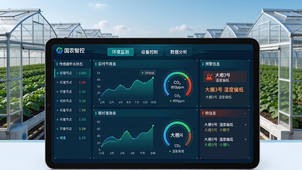This screenshot has height=170, width=302.
Task: Open first 大棚3号 湿度偏低 entry with red dot
Action: tap(219, 125)
